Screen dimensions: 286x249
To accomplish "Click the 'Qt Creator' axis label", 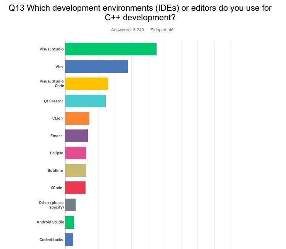I will [x=53, y=101].
